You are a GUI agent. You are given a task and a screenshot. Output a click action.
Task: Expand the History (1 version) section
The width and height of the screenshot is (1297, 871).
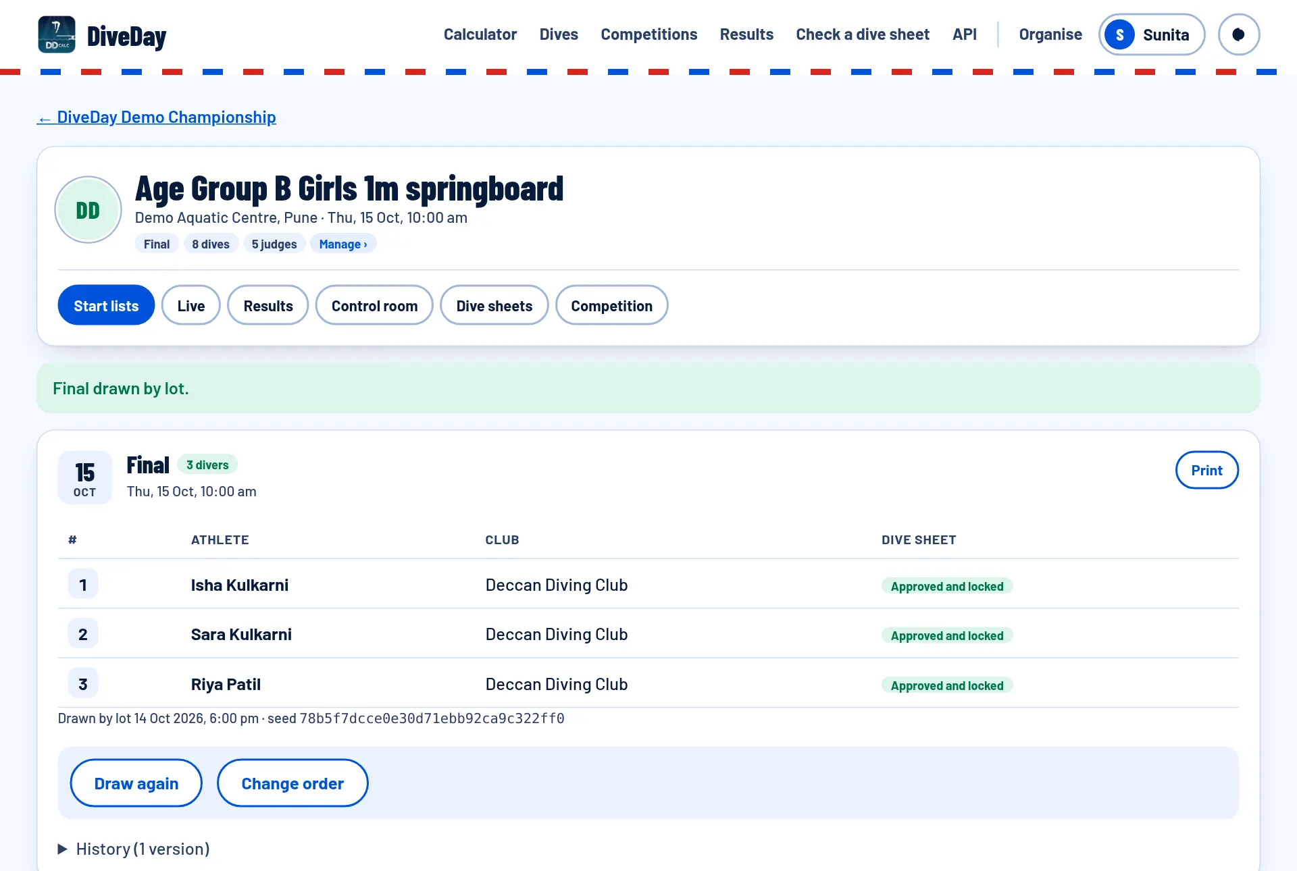[x=134, y=849]
